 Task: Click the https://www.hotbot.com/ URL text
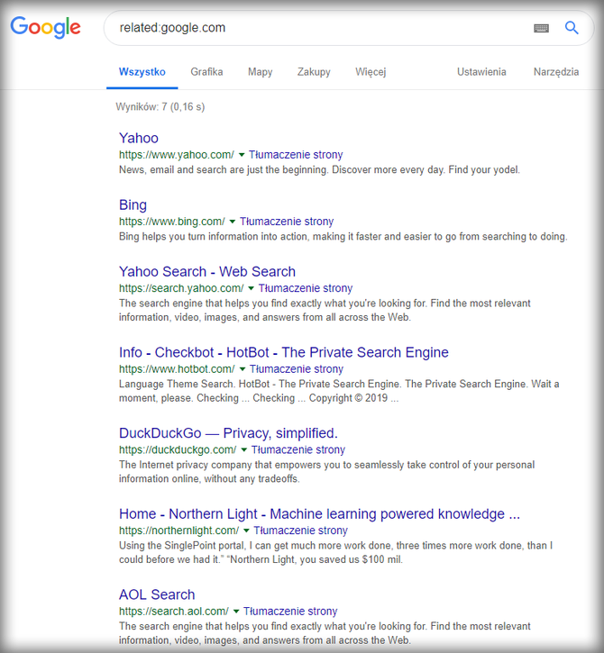coord(178,368)
